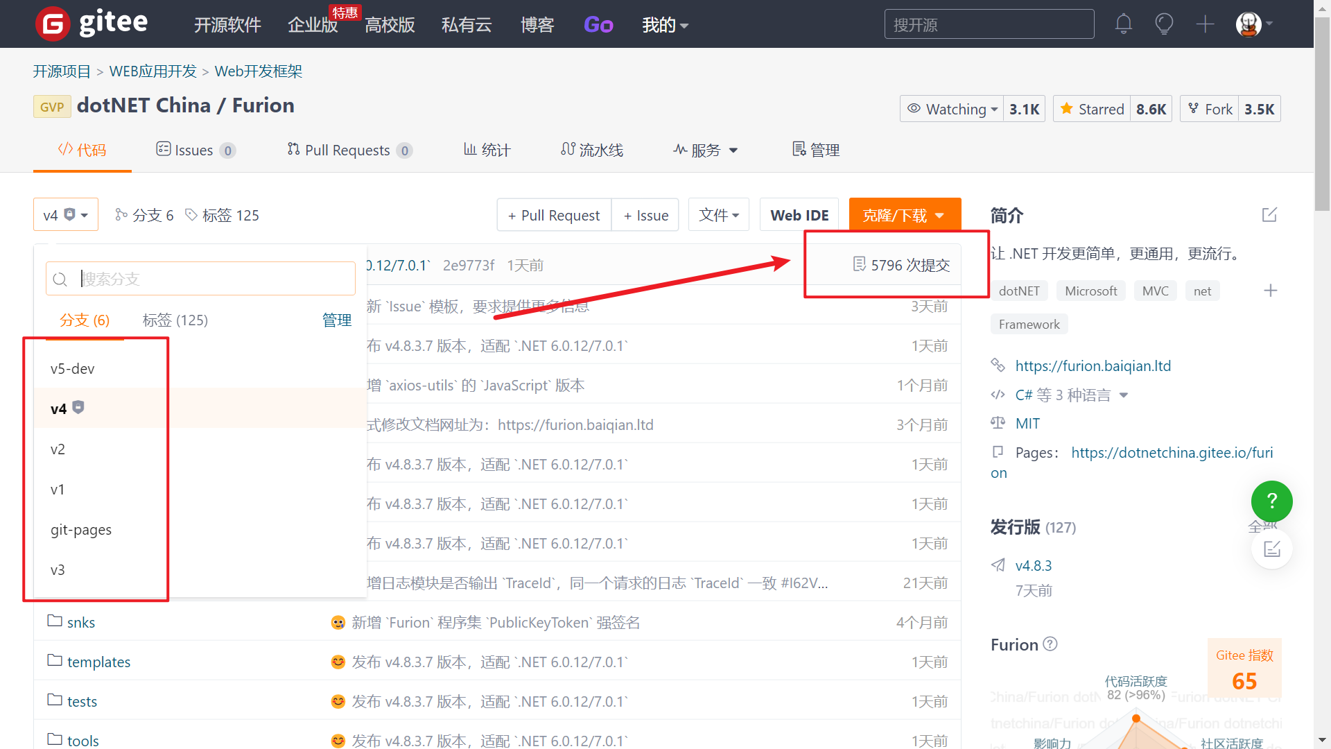Toggle the Starred button
This screenshot has height=749, width=1331.
(1092, 109)
